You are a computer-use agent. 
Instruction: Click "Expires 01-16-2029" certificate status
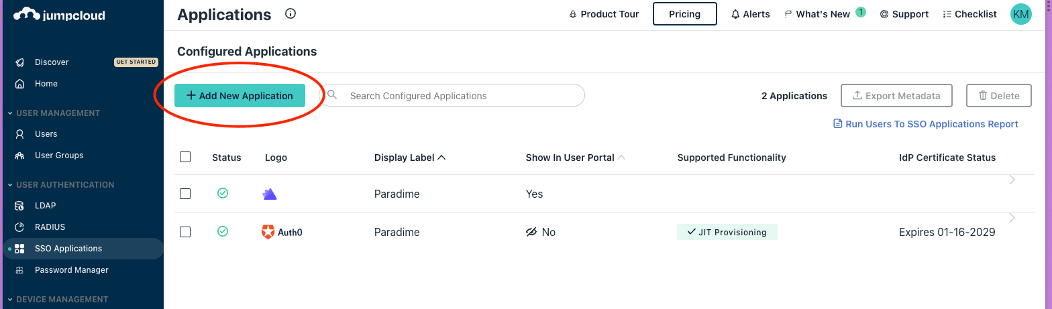[x=947, y=232]
